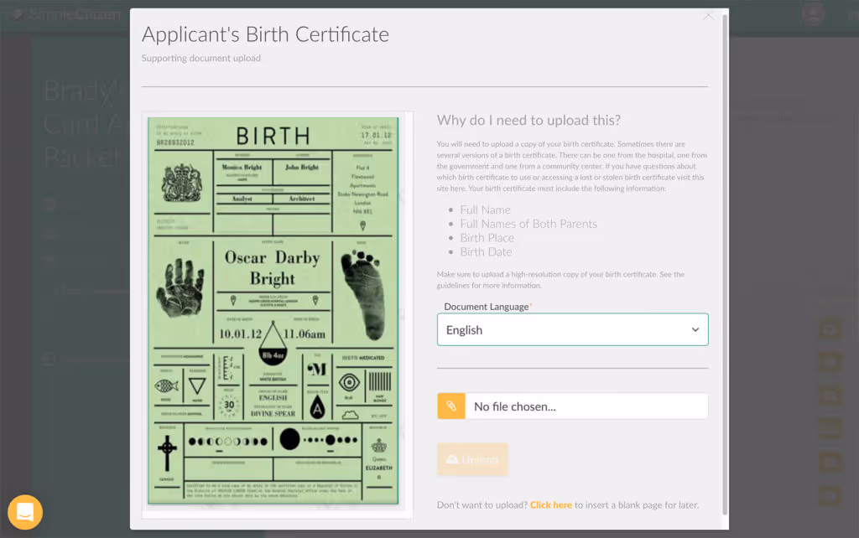Click the 'Supporting document upload' subtitle
The height and width of the screenshot is (538, 859).
coord(201,58)
